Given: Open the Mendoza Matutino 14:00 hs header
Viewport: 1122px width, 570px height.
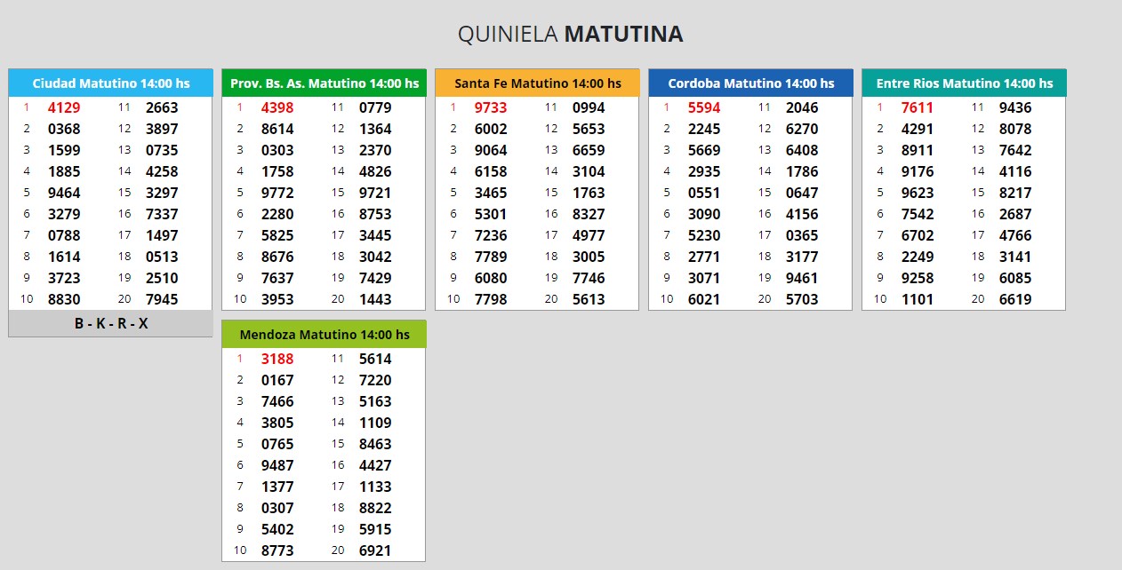Looking at the screenshot, I should [325, 335].
